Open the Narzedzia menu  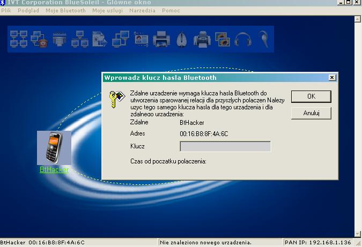pos(142,10)
